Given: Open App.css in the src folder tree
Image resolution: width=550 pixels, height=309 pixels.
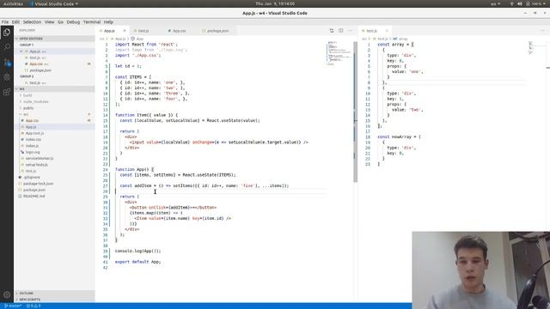Looking at the screenshot, I should point(54,120).
